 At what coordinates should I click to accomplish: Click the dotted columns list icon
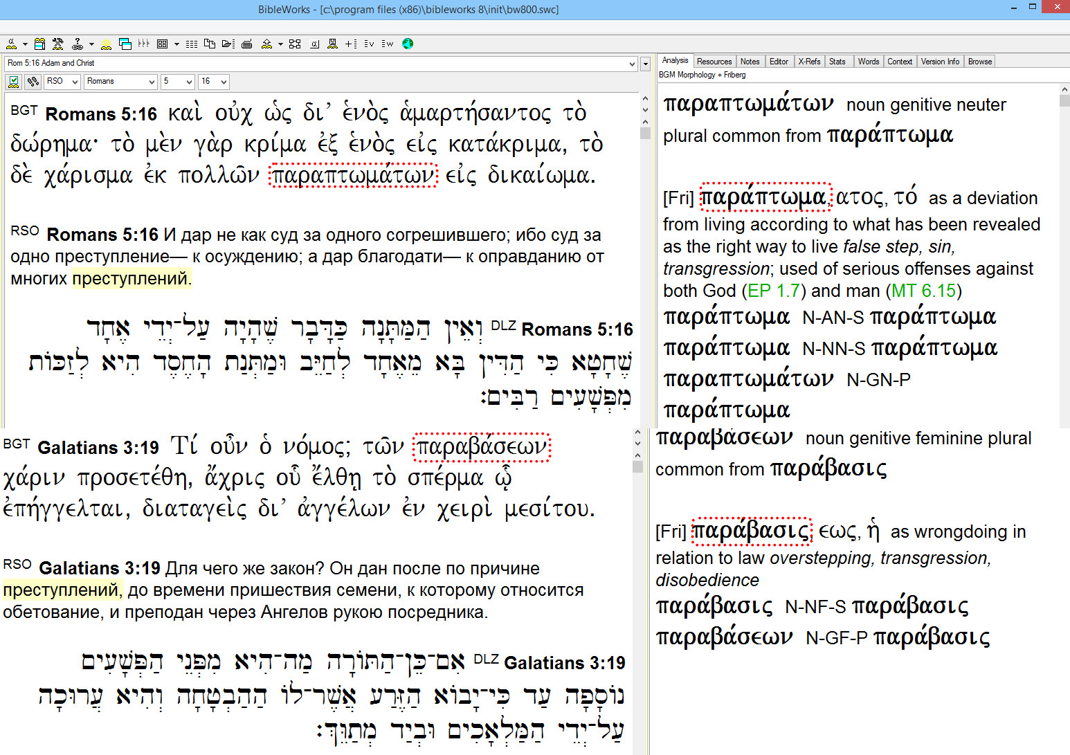[x=192, y=44]
